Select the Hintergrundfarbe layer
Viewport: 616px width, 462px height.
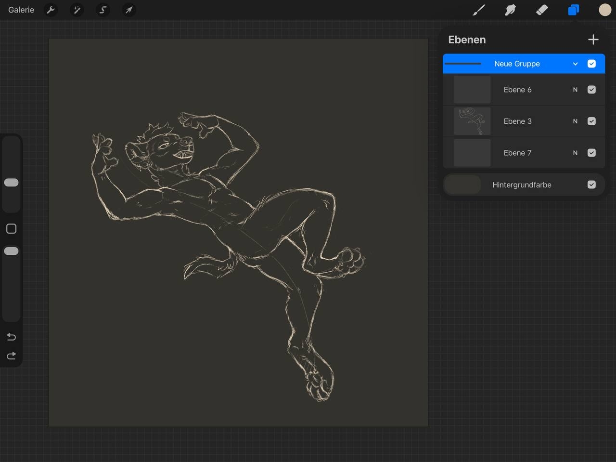point(522,185)
